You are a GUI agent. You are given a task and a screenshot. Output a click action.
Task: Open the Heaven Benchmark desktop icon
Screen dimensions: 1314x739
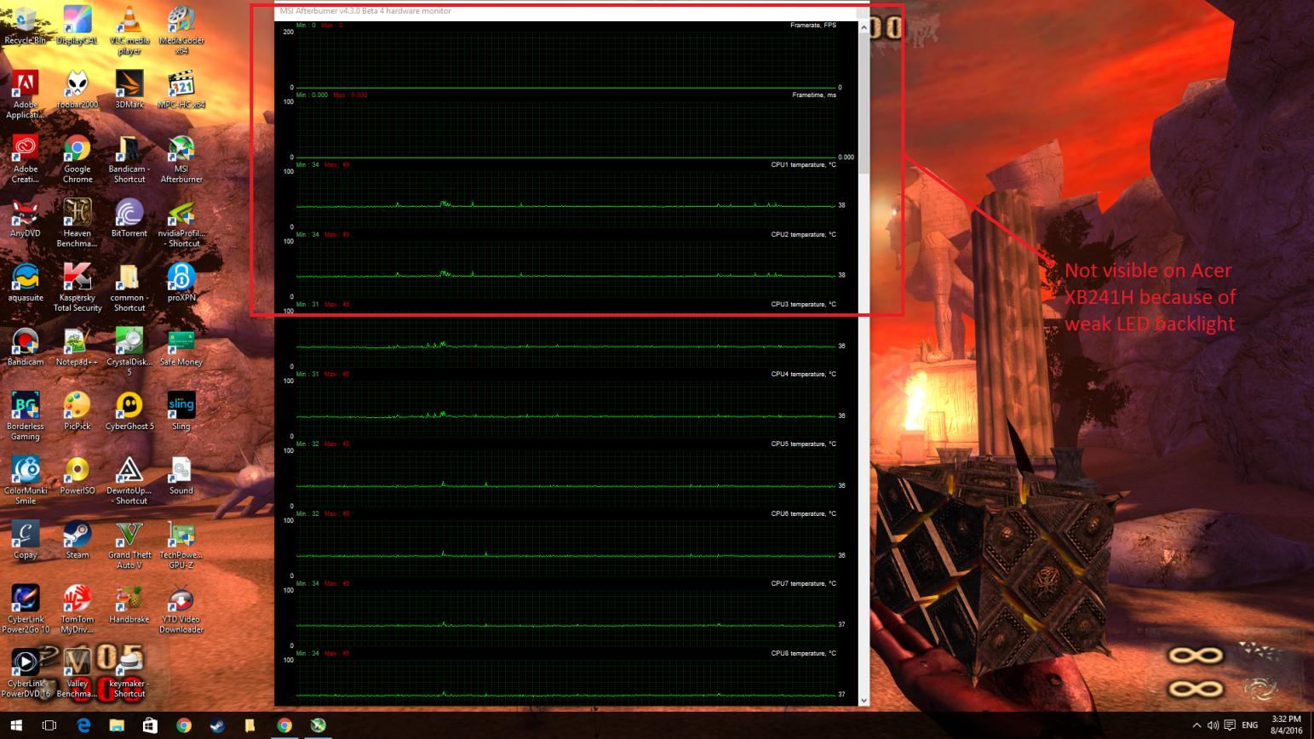(77, 222)
